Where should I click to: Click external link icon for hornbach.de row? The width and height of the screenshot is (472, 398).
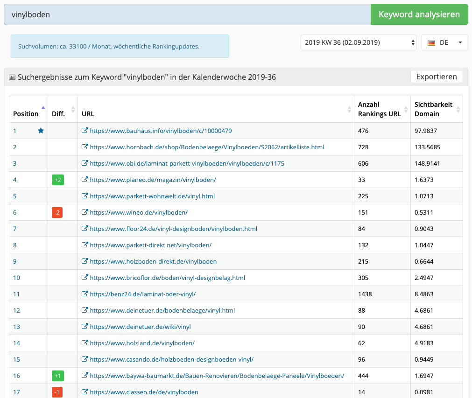point(85,147)
